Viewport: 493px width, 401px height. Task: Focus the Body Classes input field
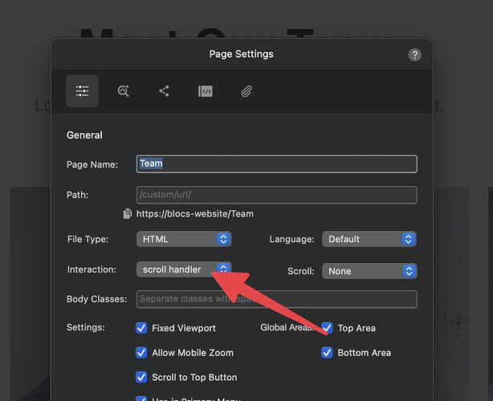click(276, 299)
